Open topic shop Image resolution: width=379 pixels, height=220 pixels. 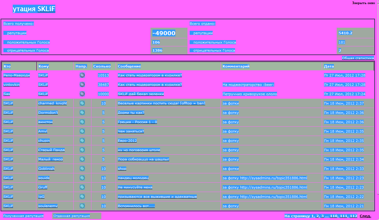tap(122, 169)
